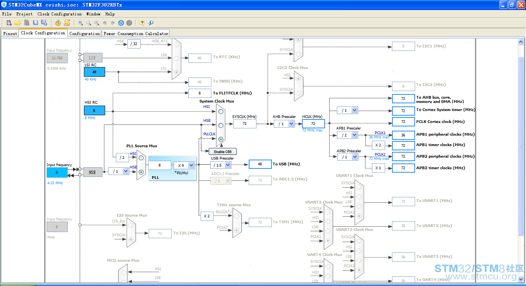
Task: Click the greyed-out Redo arrow icon
Action: 113,23
